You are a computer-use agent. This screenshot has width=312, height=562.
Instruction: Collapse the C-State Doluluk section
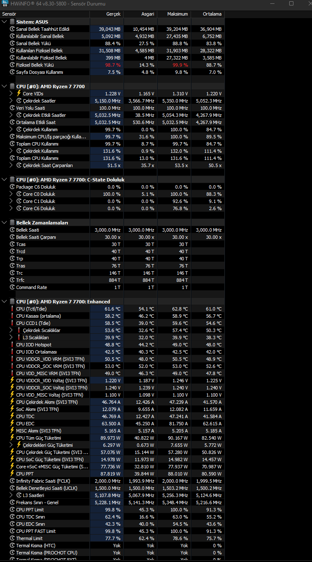(x=4, y=180)
